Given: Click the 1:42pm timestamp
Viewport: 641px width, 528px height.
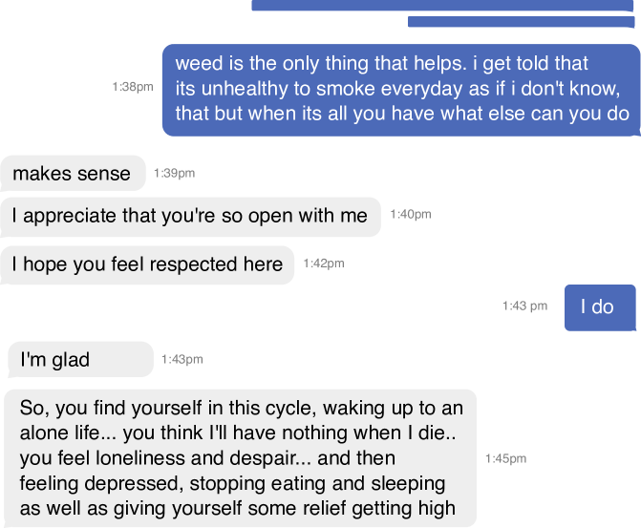Looking at the screenshot, I should tap(323, 263).
